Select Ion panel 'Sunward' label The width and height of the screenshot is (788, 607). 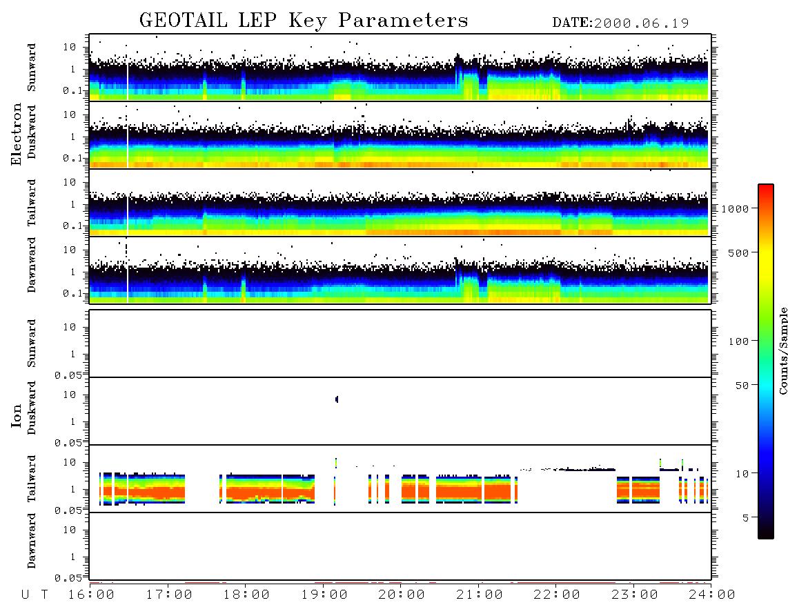click(31, 343)
